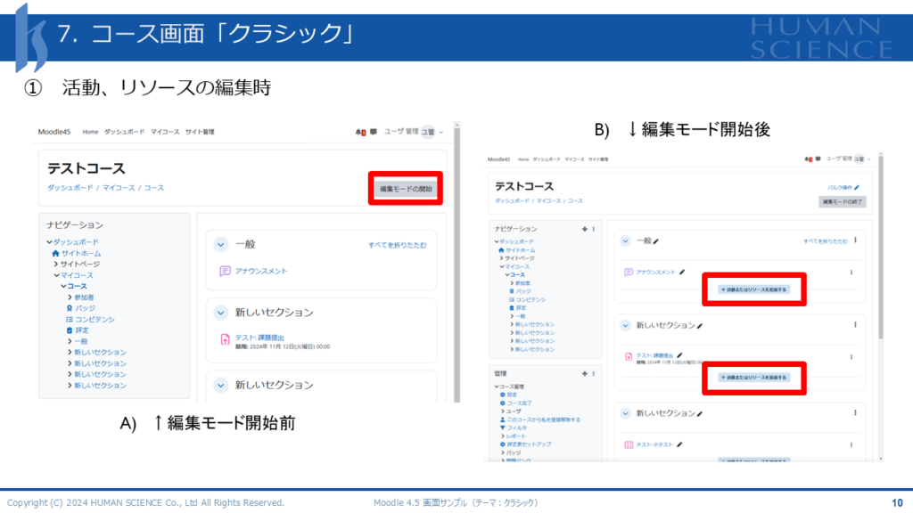Click the 編集モードの開始 button

(406, 189)
